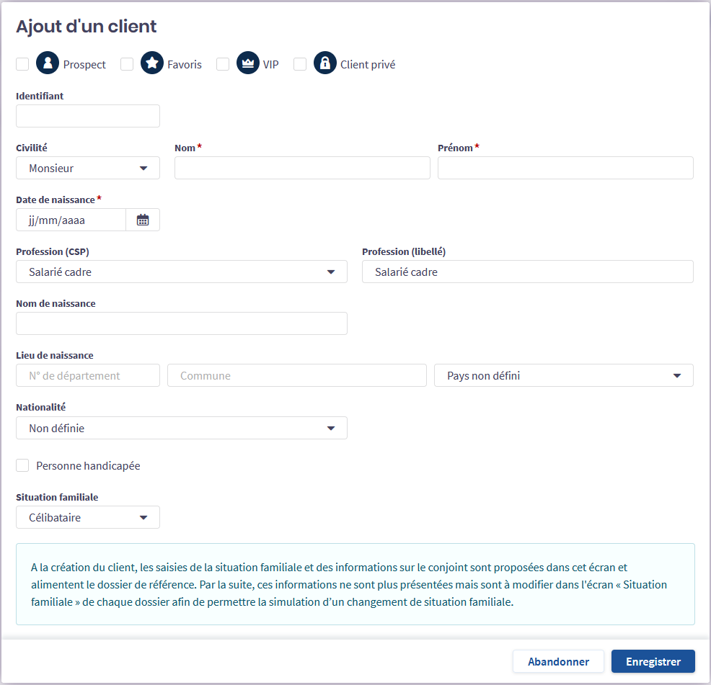Focus the Prénom text field
This screenshot has height=685, width=711.
565,169
